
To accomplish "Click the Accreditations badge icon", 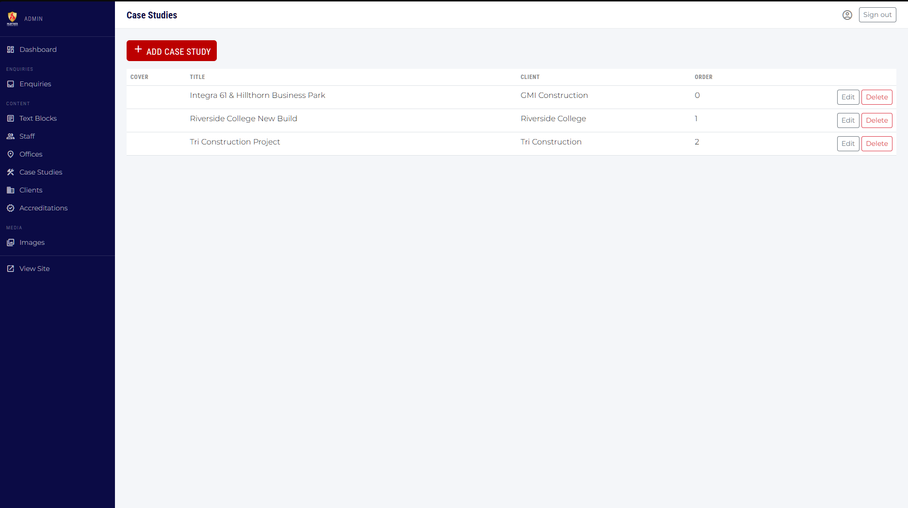I will (x=10, y=208).
